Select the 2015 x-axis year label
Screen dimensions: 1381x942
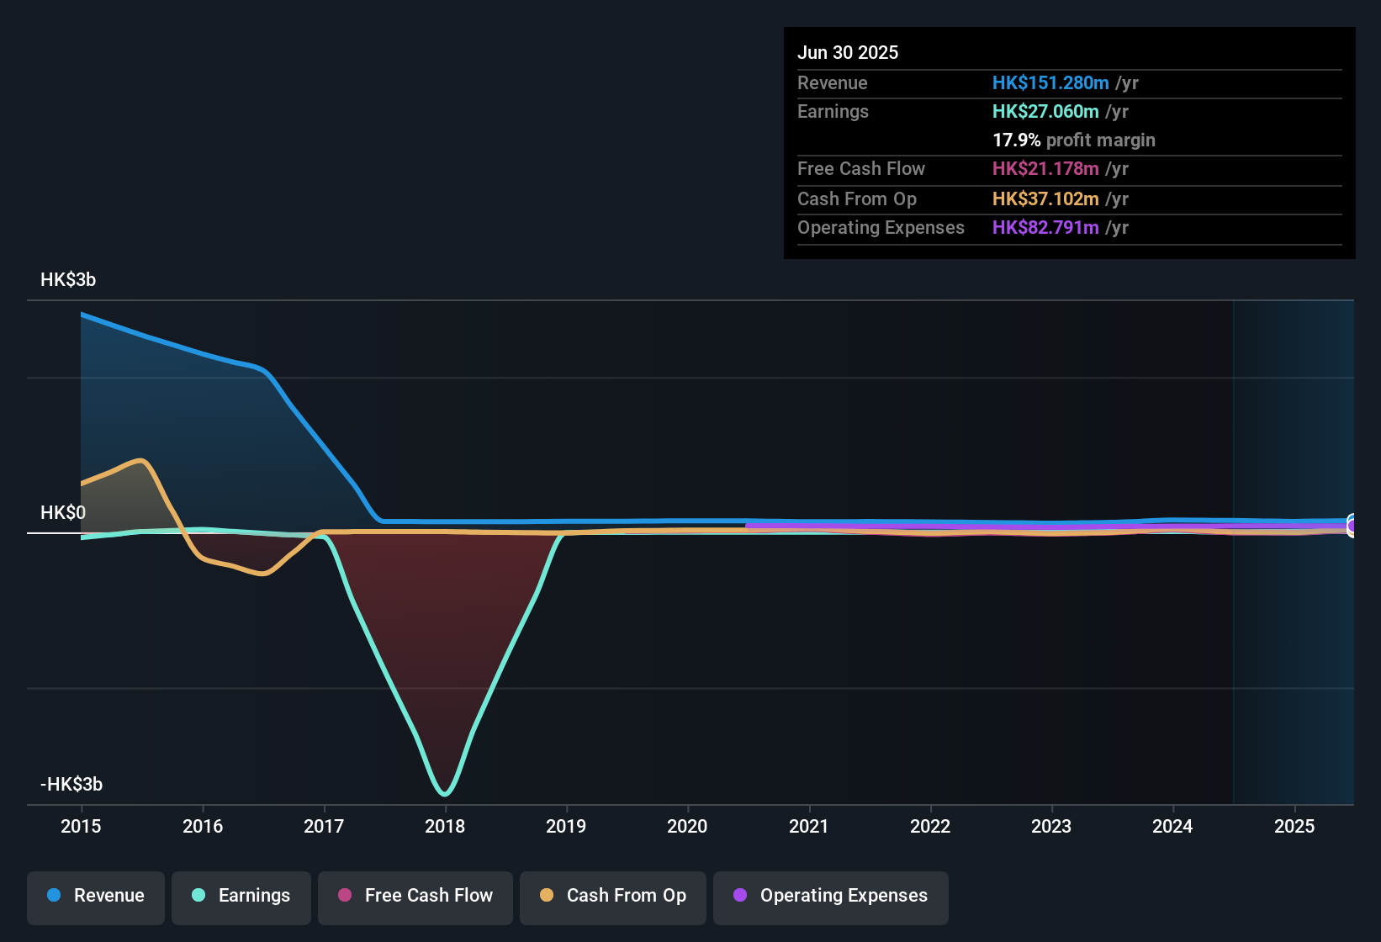[81, 826]
